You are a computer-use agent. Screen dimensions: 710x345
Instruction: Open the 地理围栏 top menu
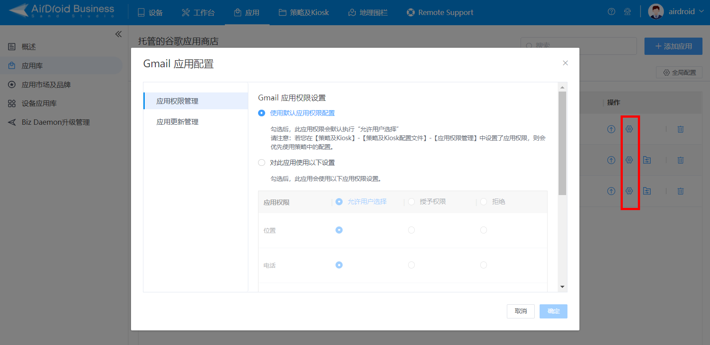click(368, 12)
